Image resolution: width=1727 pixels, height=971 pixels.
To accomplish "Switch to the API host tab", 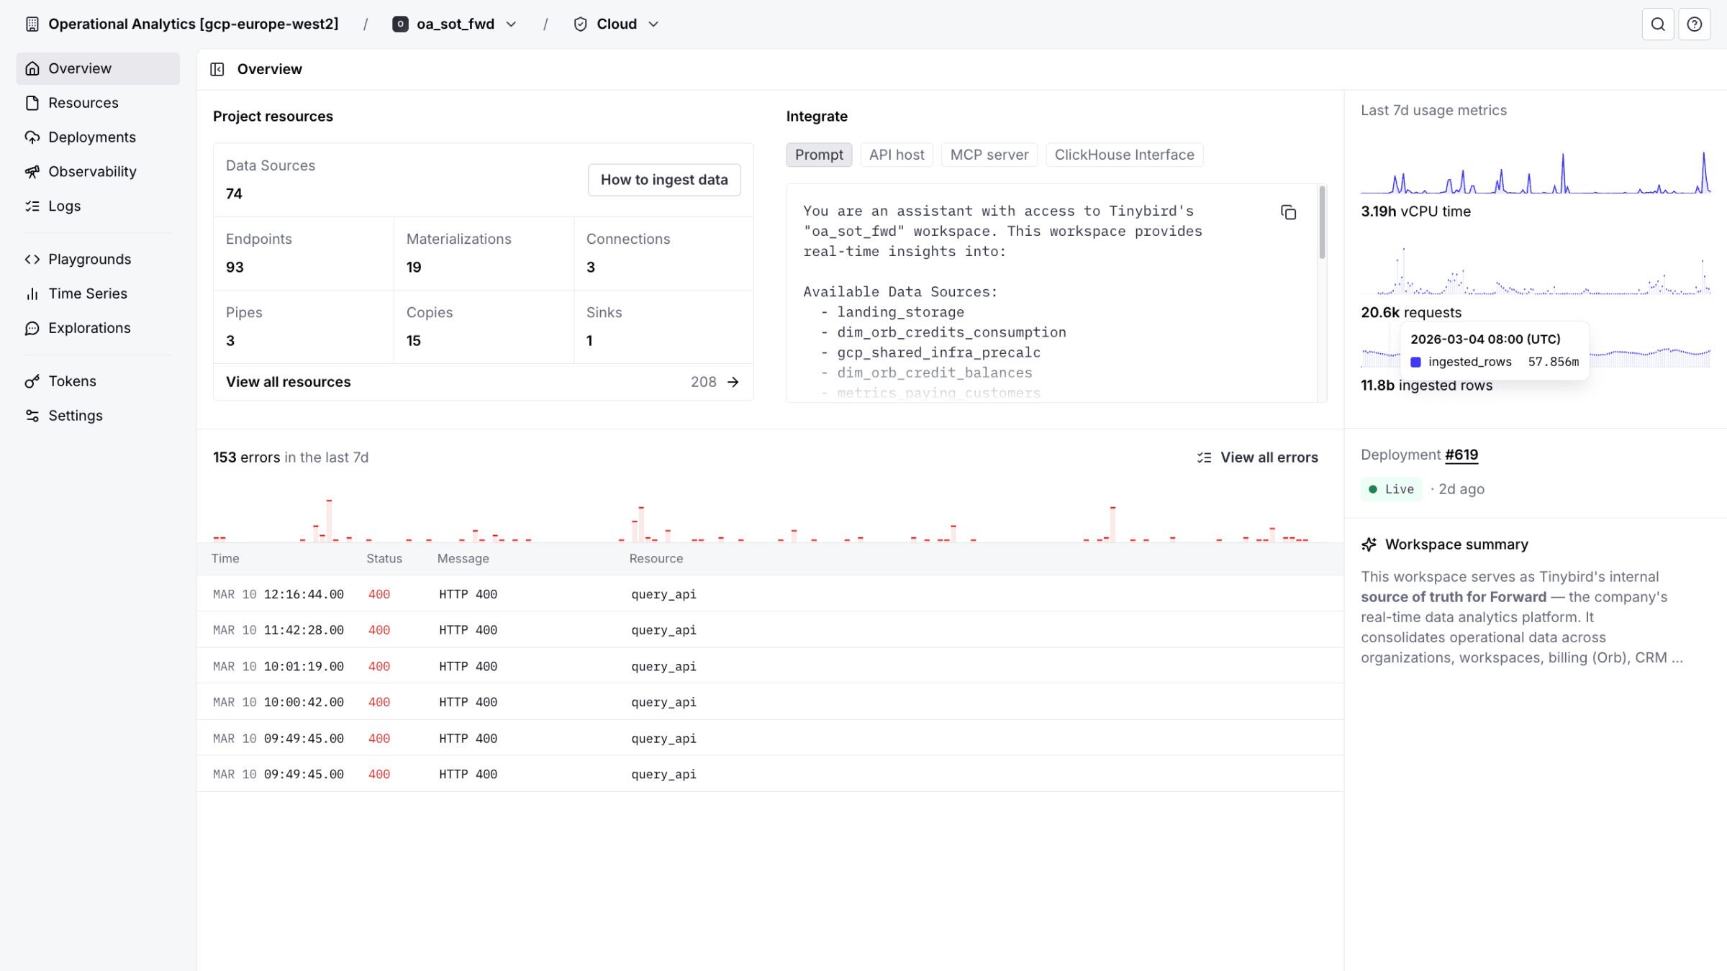I will pyautogui.click(x=896, y=155).
